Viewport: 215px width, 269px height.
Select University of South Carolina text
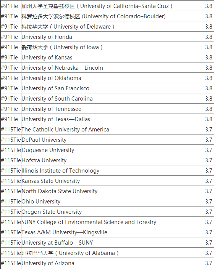(57, 99)
